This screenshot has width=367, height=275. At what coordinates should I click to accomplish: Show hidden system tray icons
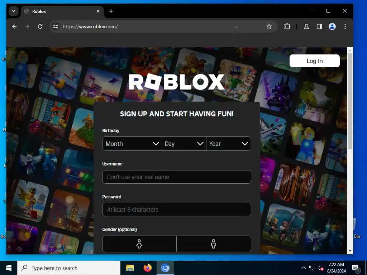[x=303, y=268]
